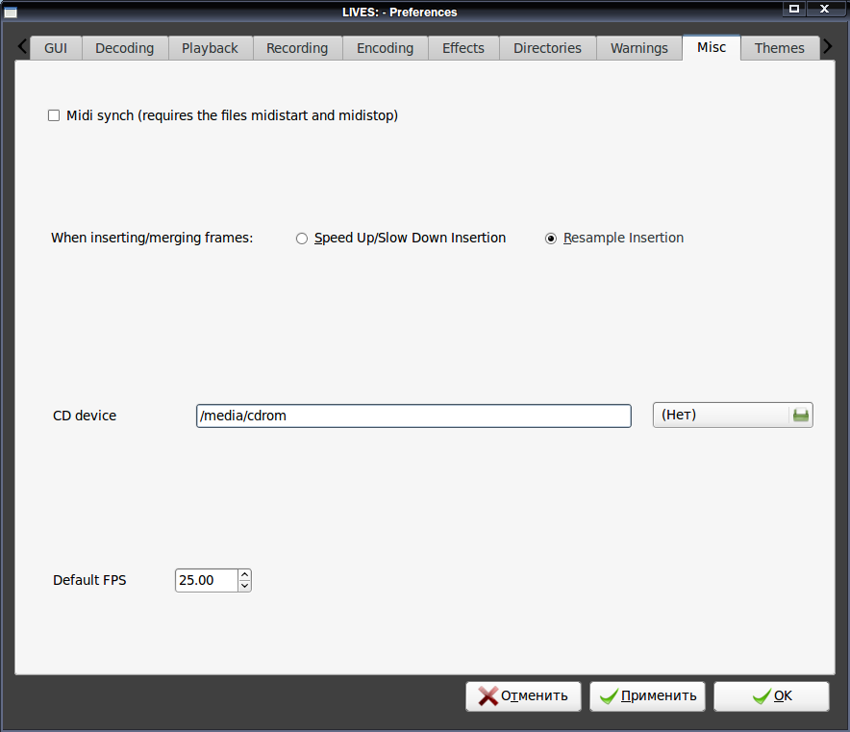Viewport: 850px width, 732px height.
Task: Maximize the Preferences window
Action: pyautogui.click(x=794, y=9)
